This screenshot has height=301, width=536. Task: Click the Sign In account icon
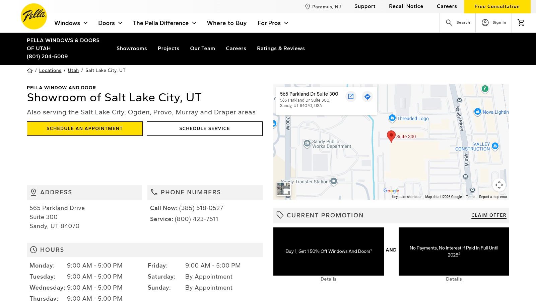[x=485, y=22]
